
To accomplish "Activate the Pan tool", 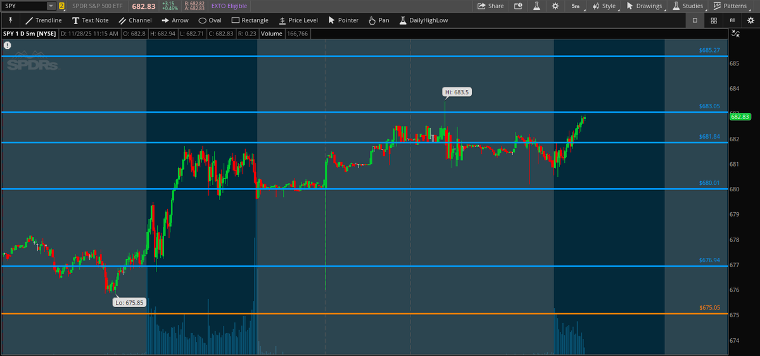I will [379, 20].
